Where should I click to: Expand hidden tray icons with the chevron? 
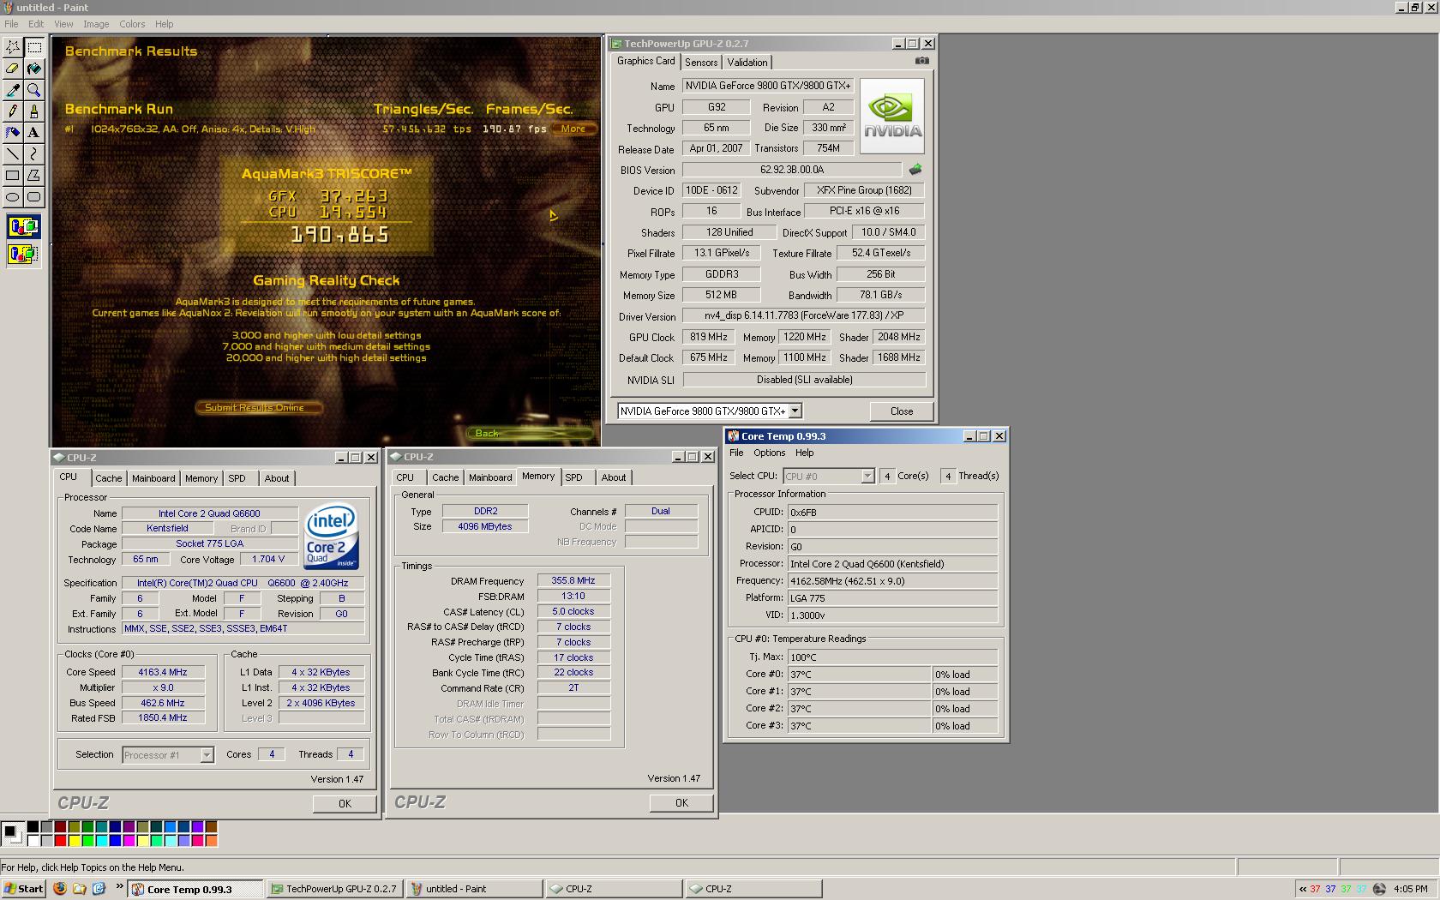(1303, 889)
